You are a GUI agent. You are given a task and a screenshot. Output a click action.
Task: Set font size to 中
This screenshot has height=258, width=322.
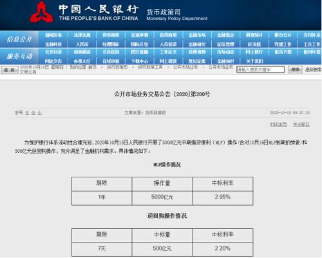coord(33,113)
